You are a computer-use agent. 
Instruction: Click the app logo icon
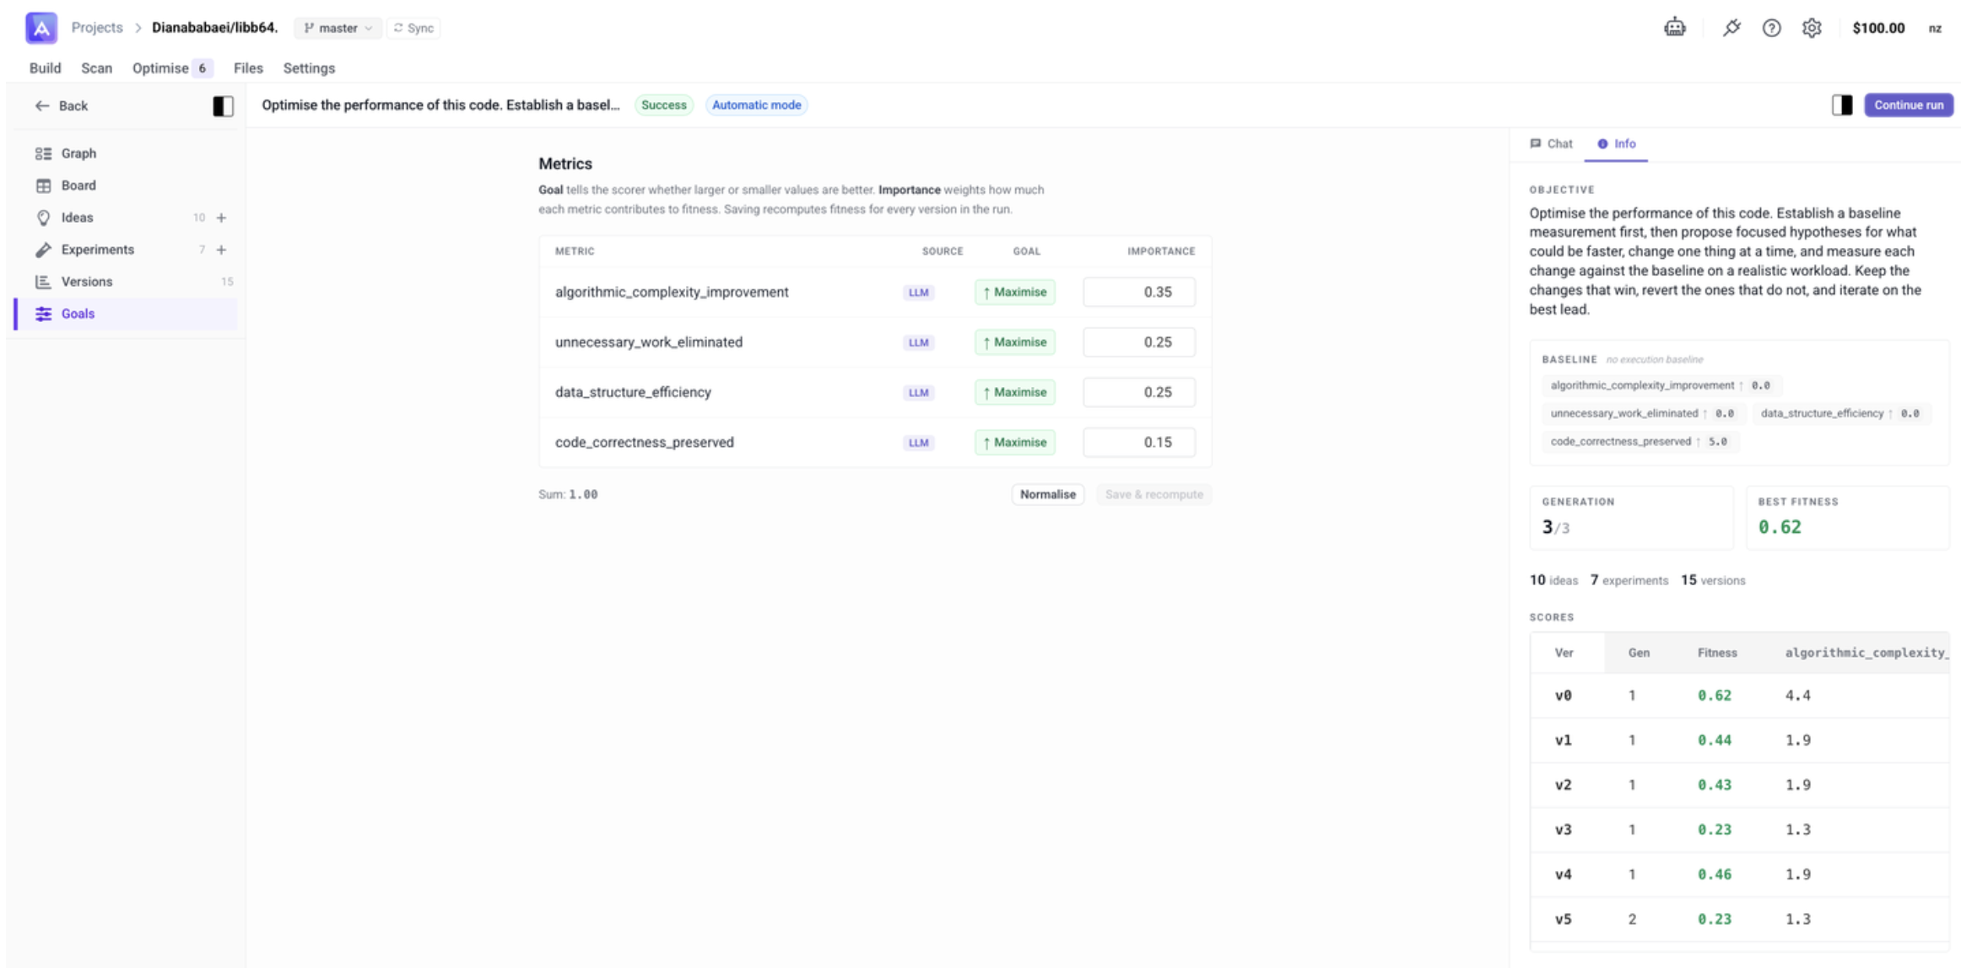pos(41,28)
